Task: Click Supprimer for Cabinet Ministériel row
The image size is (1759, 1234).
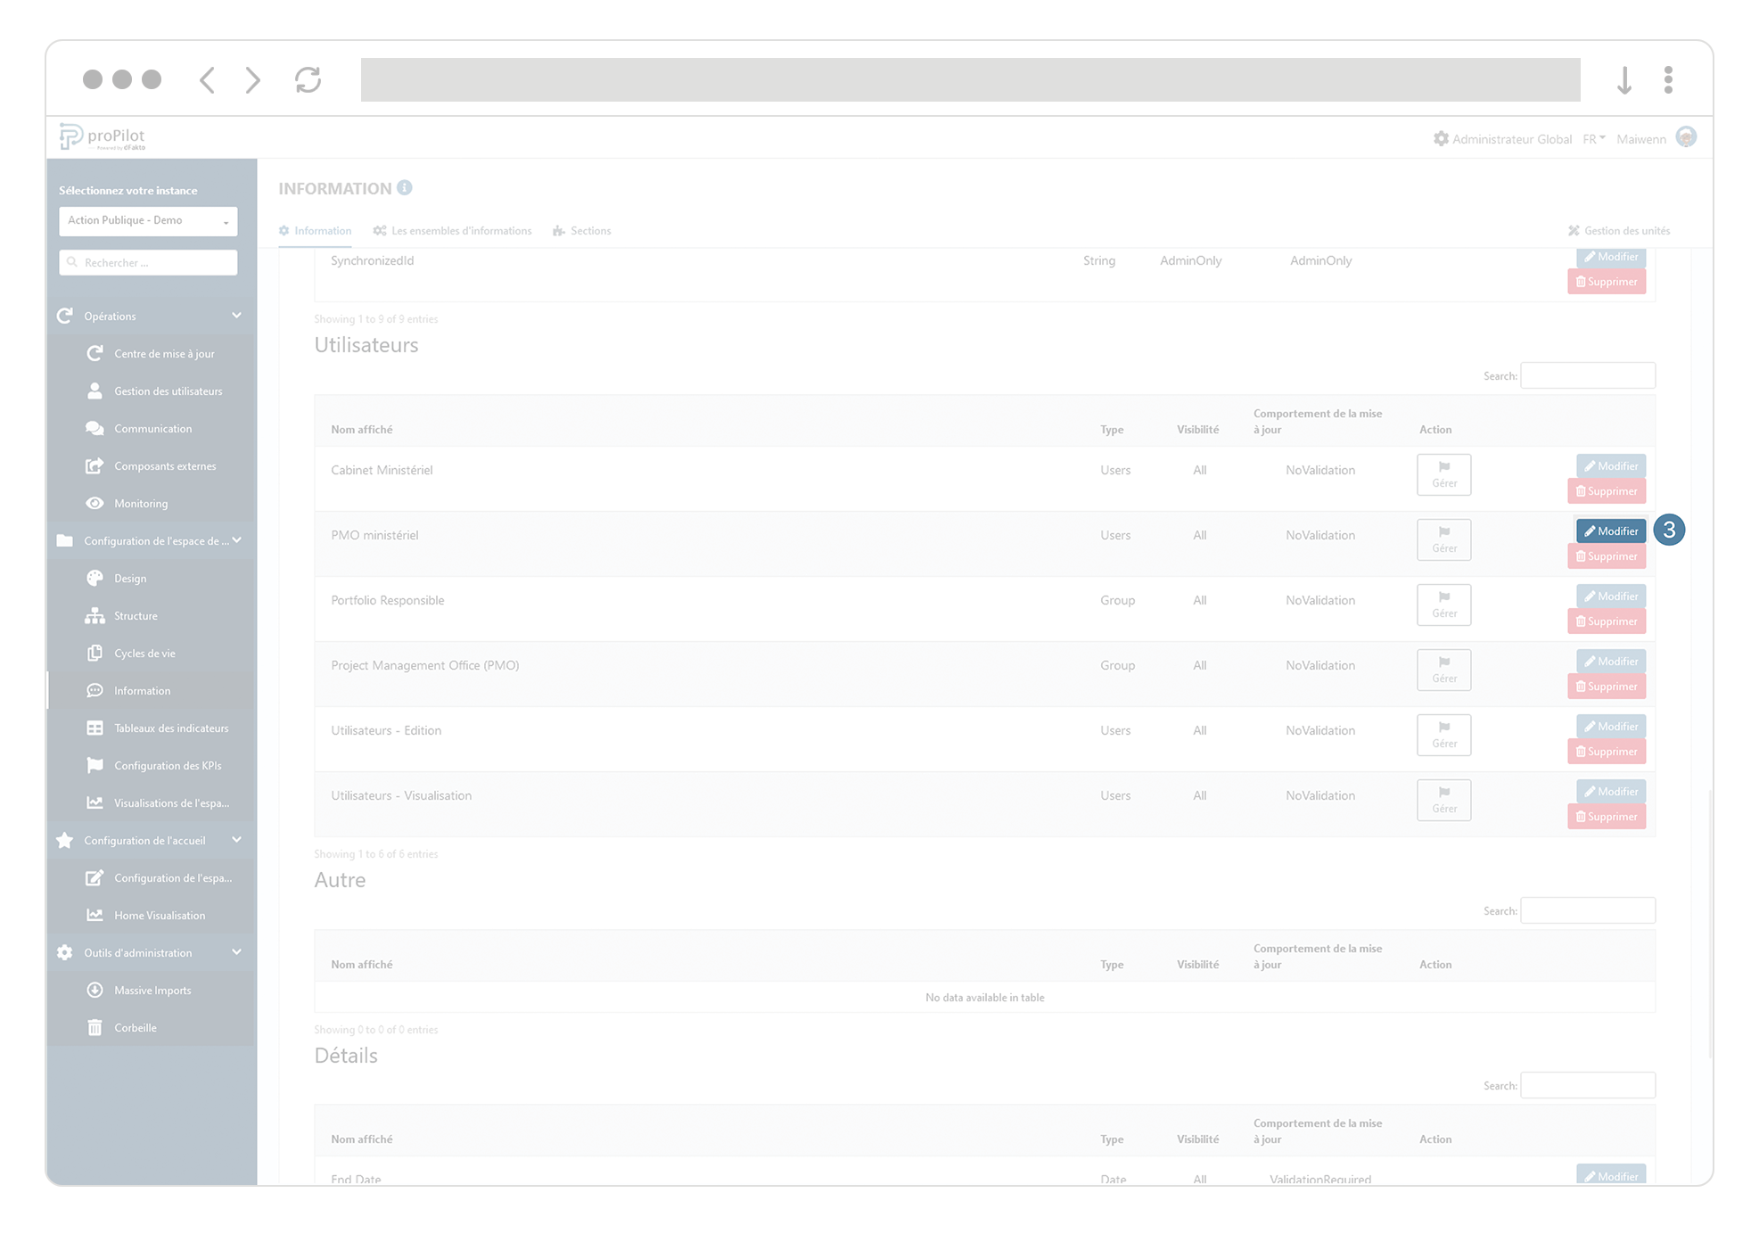Action: click(x=1607, y=491)
